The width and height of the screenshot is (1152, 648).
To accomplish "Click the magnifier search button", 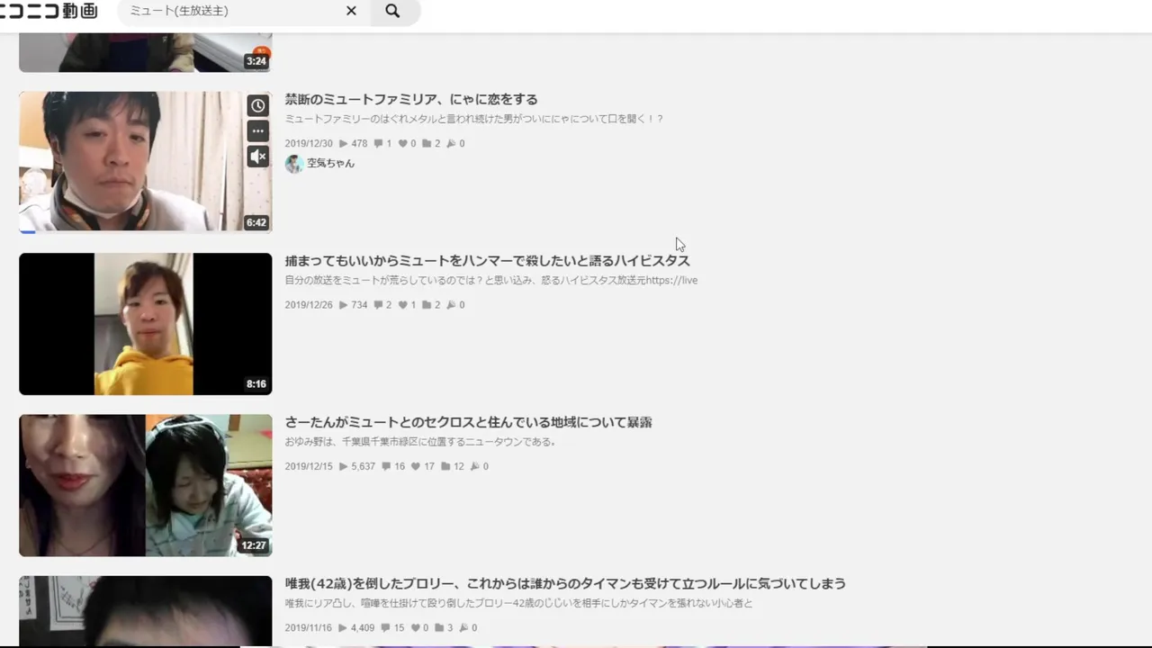I will click(x=392, y=11).
